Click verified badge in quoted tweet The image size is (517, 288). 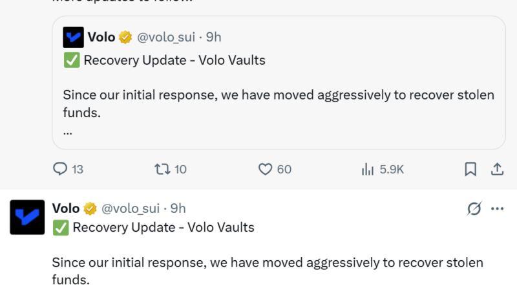coord(126,38)
